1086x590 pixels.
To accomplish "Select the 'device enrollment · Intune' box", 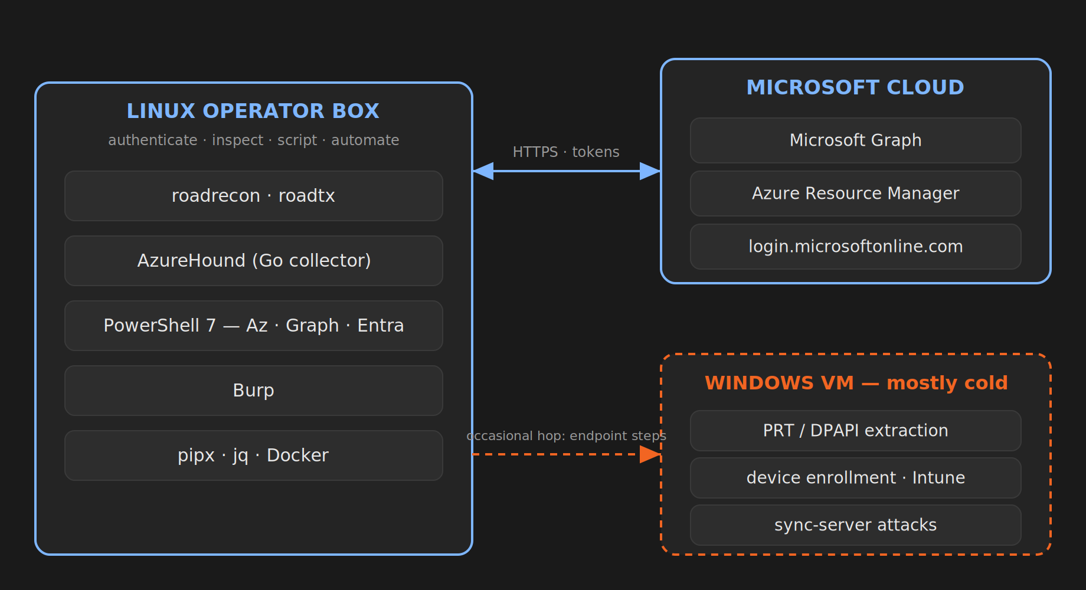I will [x=856, y=478].
